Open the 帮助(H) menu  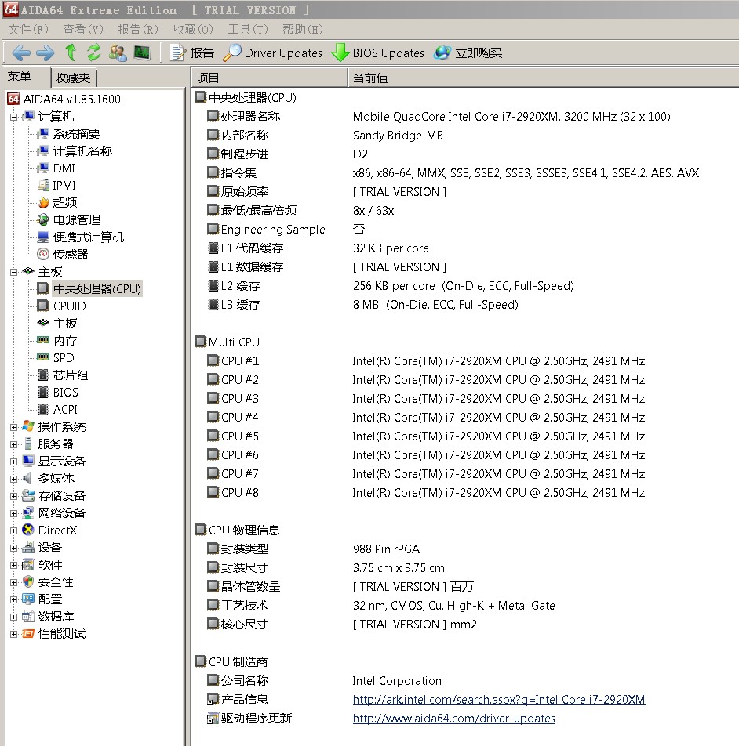[303, 30]
